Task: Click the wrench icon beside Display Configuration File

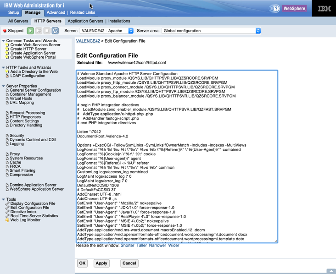Action: (x=7, y=203)
